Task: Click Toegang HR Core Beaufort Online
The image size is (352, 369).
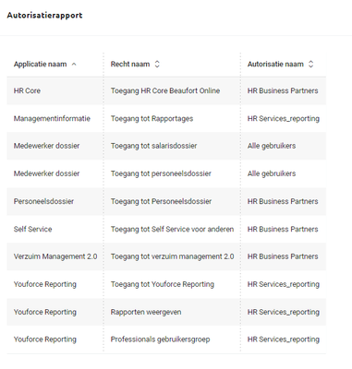Action: coord(165,90)
